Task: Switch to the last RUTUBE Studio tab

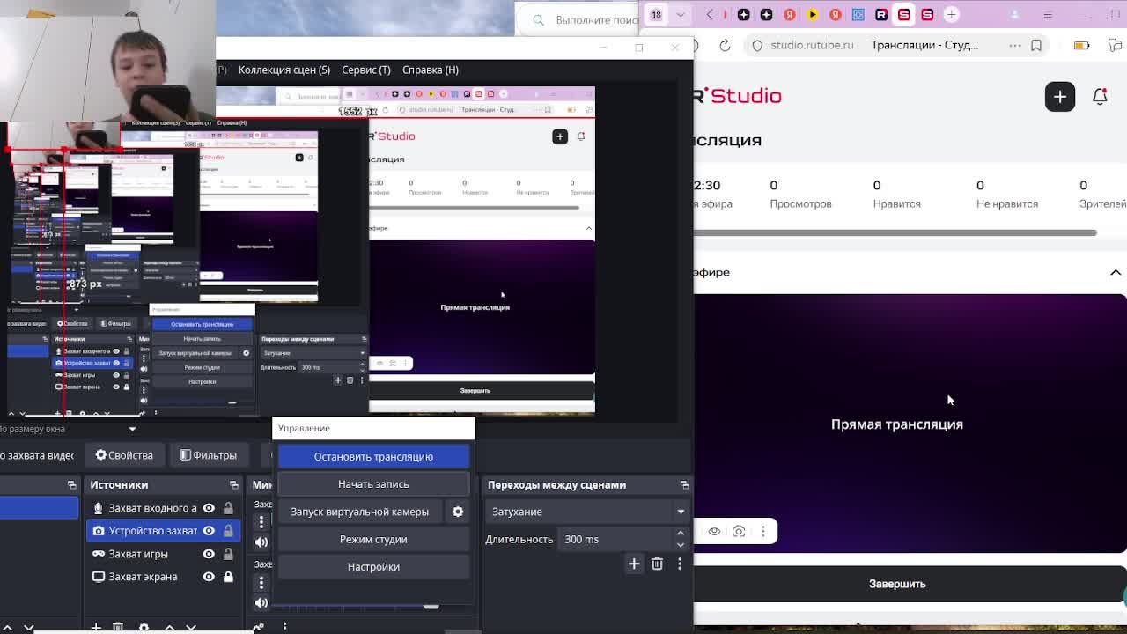Action: point(927,14)
